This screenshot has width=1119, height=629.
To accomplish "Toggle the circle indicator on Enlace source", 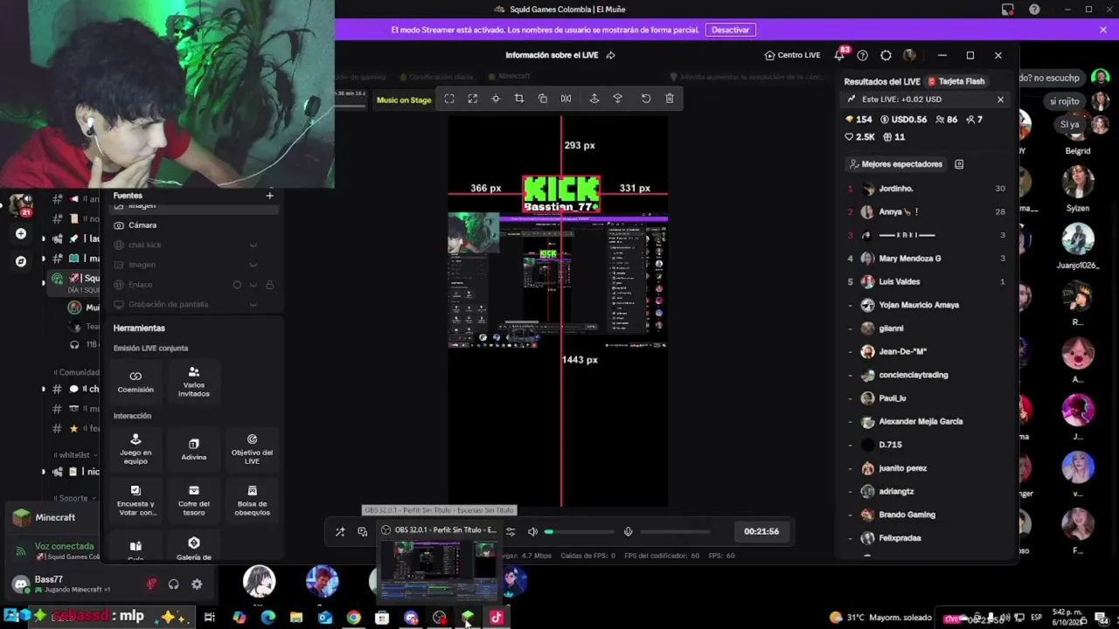I will click(237, 285).
